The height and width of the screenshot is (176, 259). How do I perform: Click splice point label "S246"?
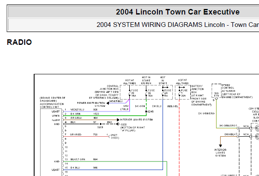click(x=151, y=111)
